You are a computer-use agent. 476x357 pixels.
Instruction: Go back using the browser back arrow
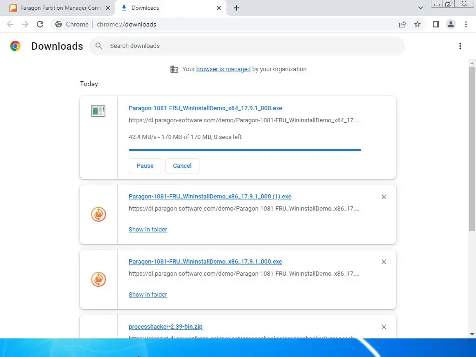click(10, 24)
